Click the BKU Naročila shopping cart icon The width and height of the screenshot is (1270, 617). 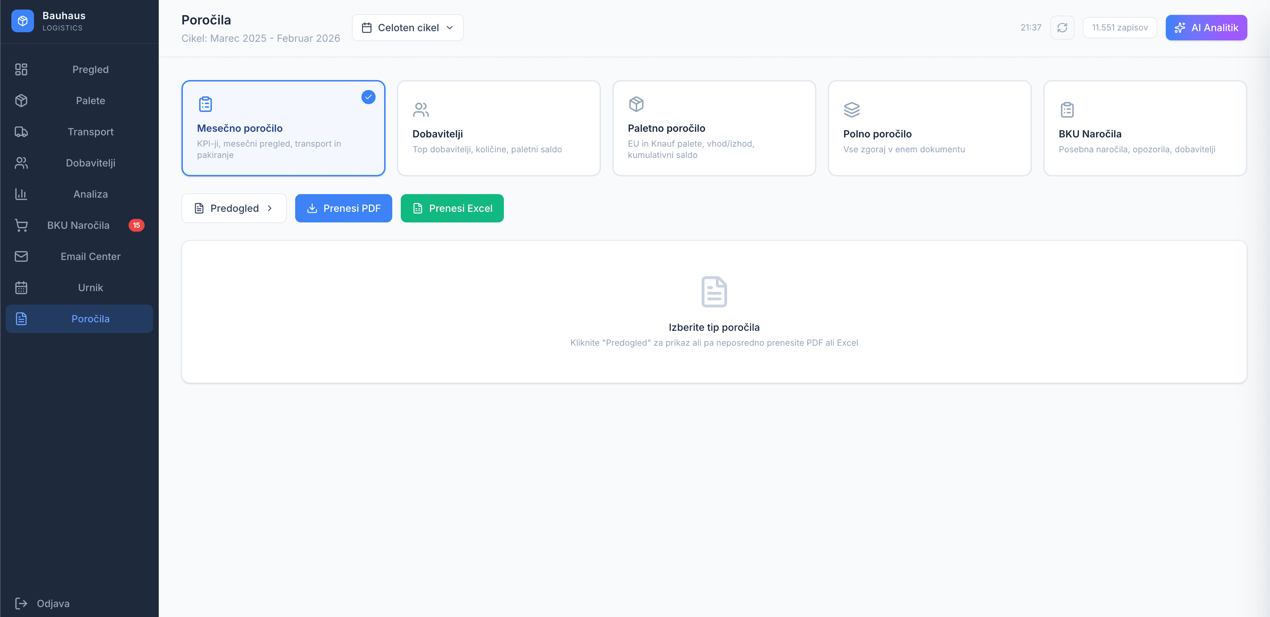click(x=21, y=225)
